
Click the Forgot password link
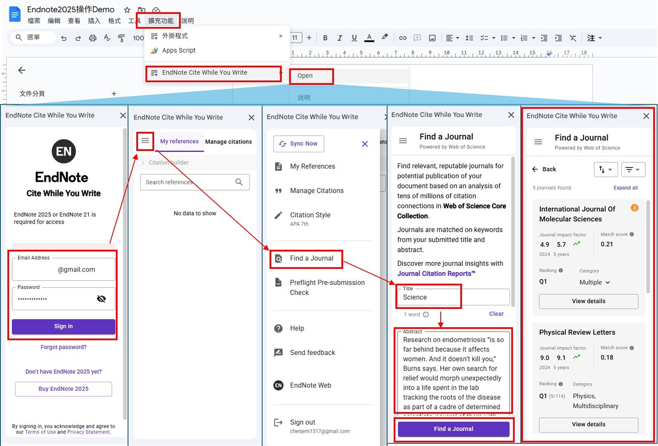[64, 347]
